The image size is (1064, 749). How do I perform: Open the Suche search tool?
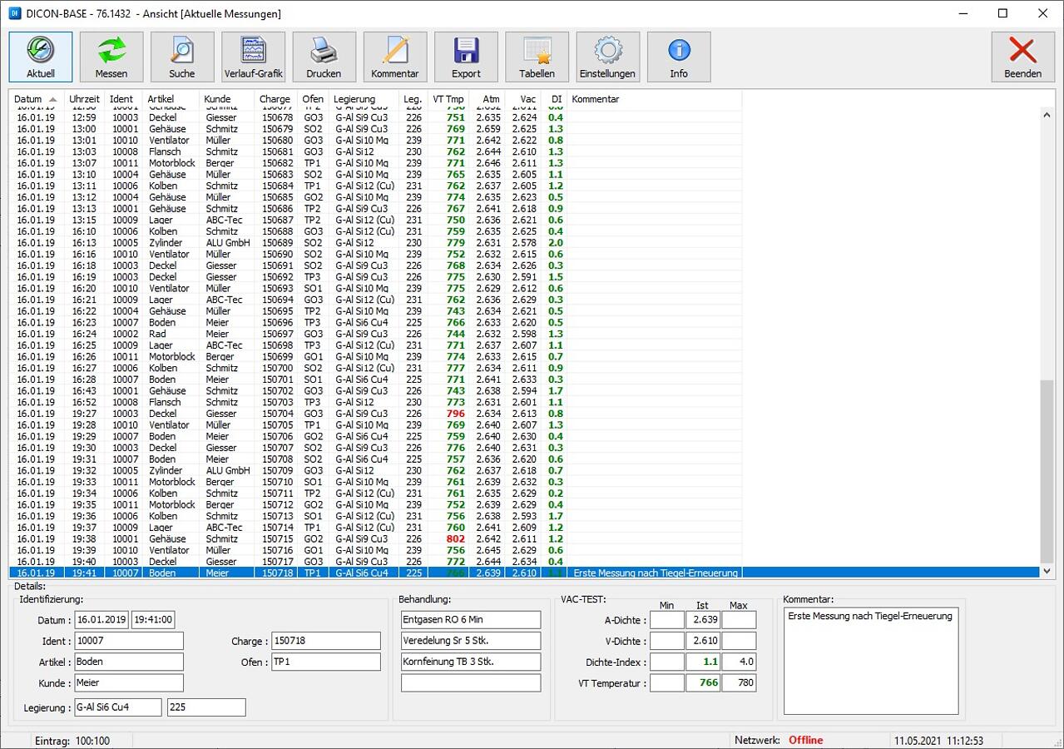pos(182,57)
